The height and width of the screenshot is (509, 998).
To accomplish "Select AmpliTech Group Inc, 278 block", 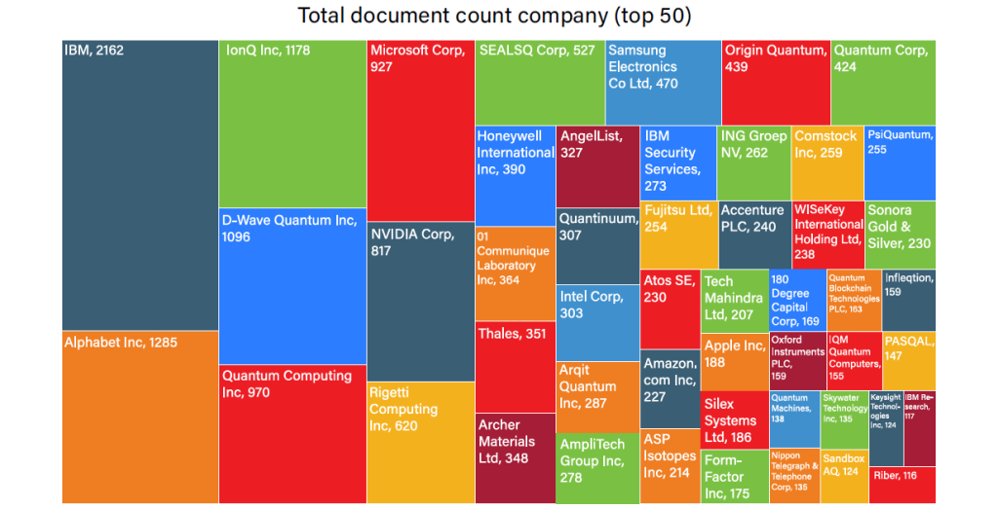I will point(597,468).
